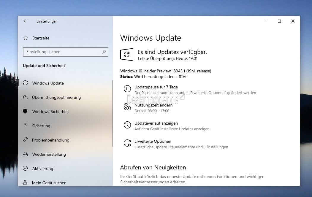Screen dimensions: 312x197
Task: Click the Problembehandlung wrench icon
Action: (x=25, y=140)
